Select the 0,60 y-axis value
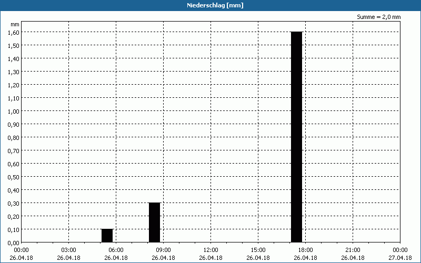Screen dimensions: 421x263 click(14, 164)
